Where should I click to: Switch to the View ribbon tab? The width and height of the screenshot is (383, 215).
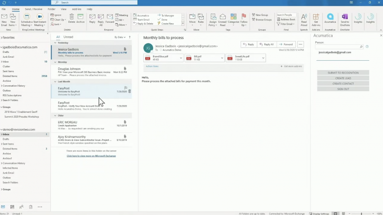click(x=64, y=9)
